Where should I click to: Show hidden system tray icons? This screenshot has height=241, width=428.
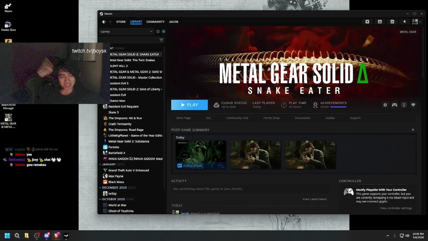(x=388, y=236)
